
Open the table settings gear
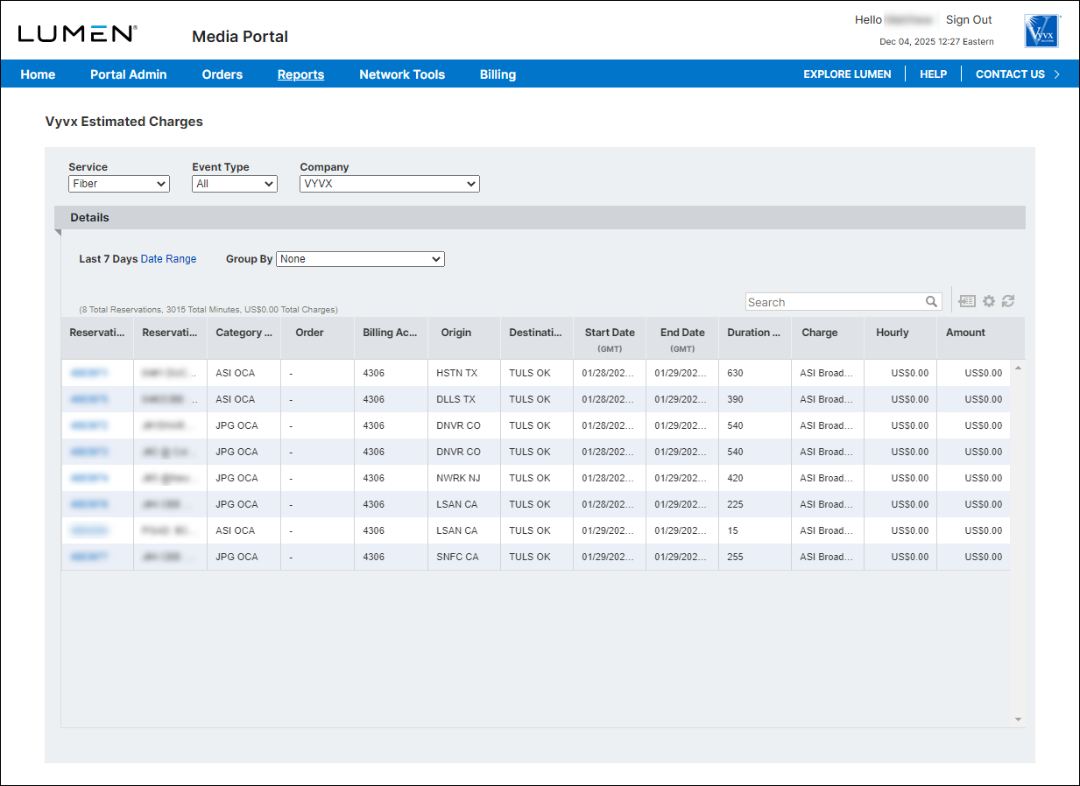point(989,301)
